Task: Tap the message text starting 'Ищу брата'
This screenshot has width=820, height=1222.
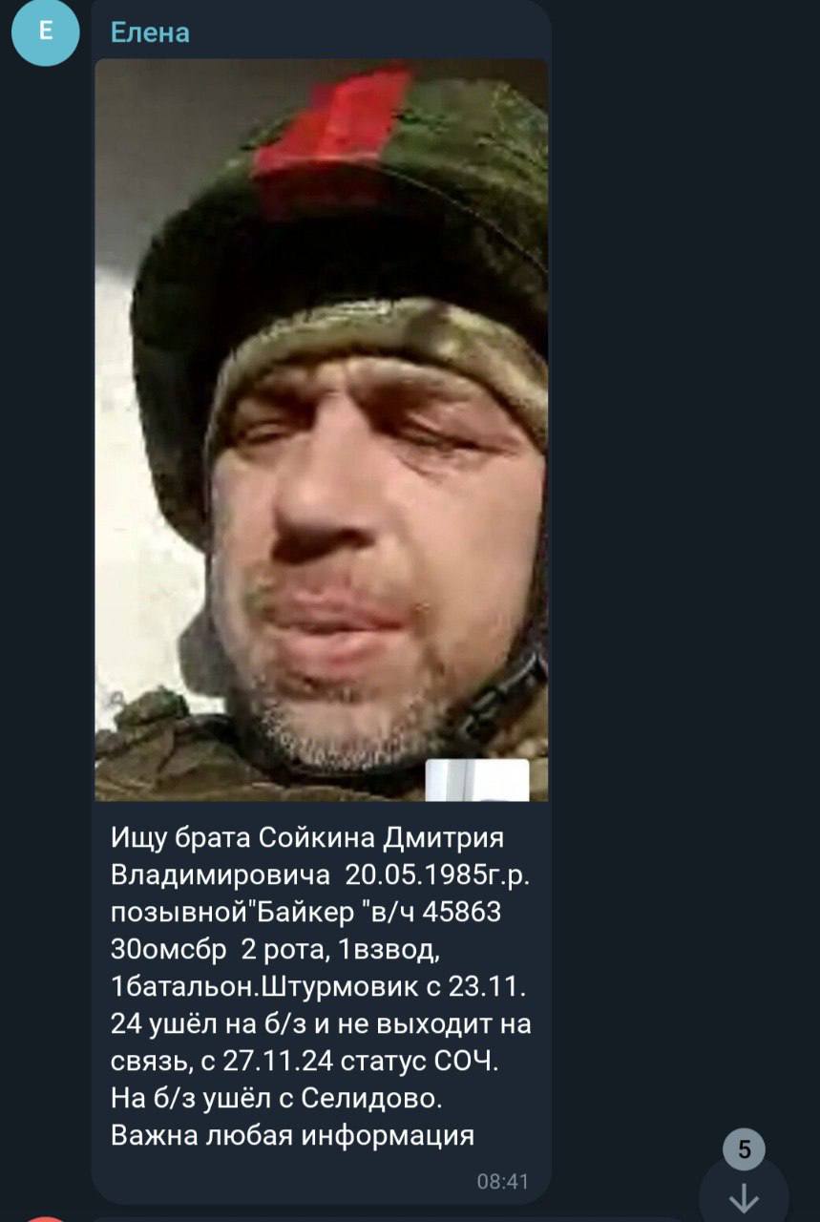Action: [322, 987]
